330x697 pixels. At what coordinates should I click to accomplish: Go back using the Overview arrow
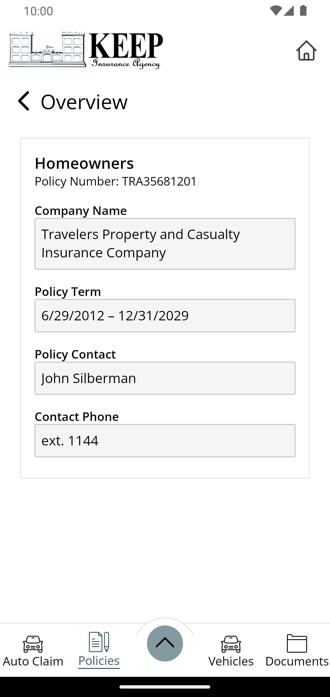(24, 101)
